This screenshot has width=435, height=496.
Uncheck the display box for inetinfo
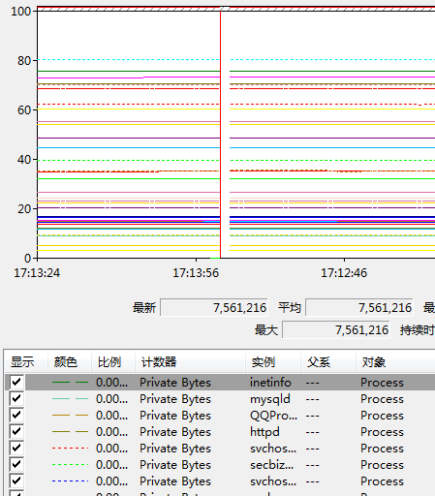point(16,382)
